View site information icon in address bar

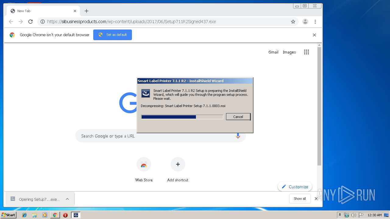point(43,22)
